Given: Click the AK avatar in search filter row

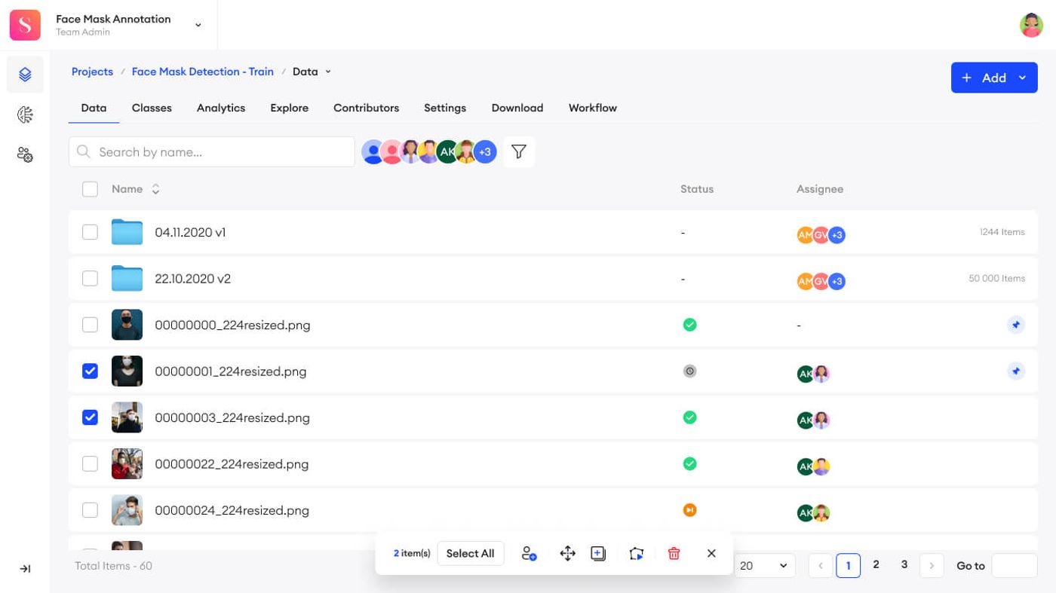Looking at the screenshot, I should 447,152.
